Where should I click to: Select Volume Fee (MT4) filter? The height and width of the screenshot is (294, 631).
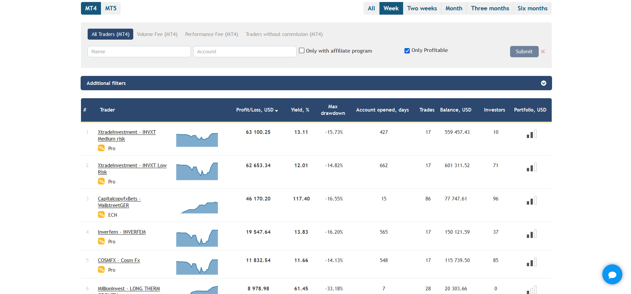pyautogui.click(x=157, y=34)
